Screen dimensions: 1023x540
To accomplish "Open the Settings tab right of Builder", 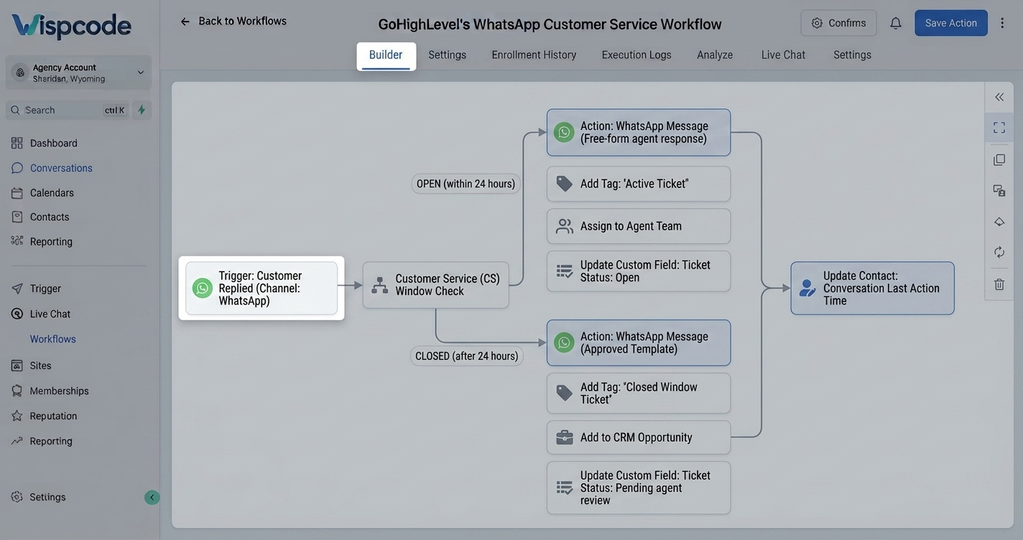I will (x=447, y=55).
